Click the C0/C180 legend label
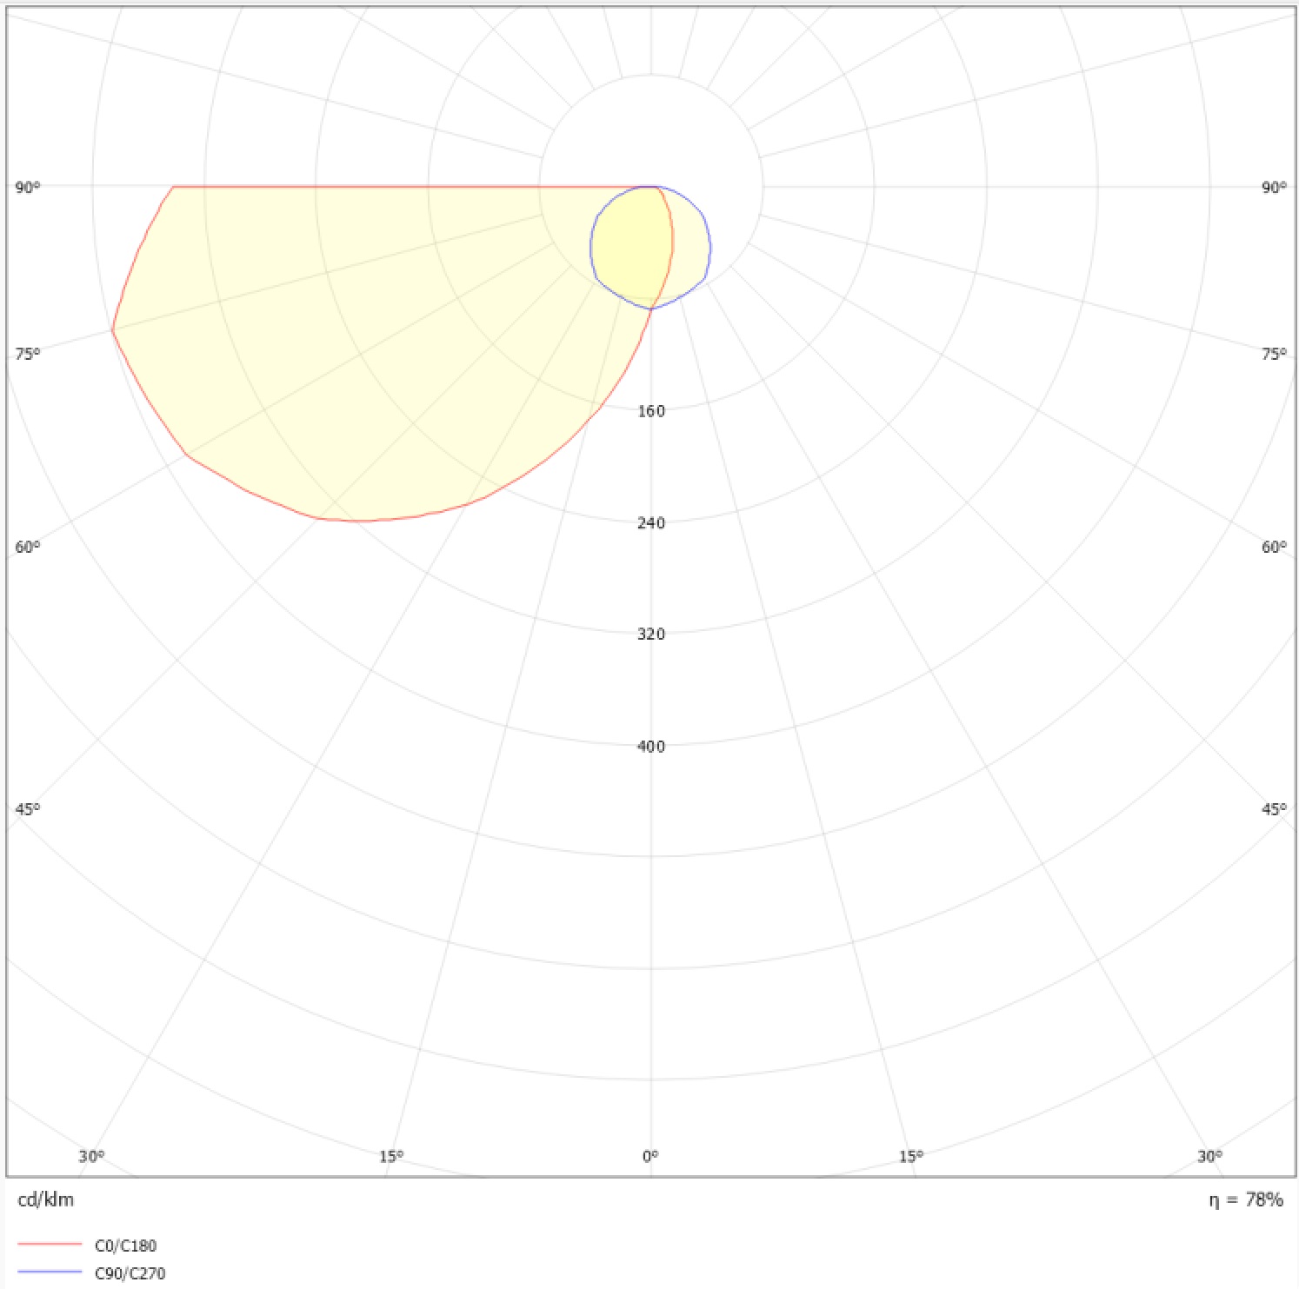Image resolution: width=1299 pixels, height=1289 pixels. point(125,1246)
